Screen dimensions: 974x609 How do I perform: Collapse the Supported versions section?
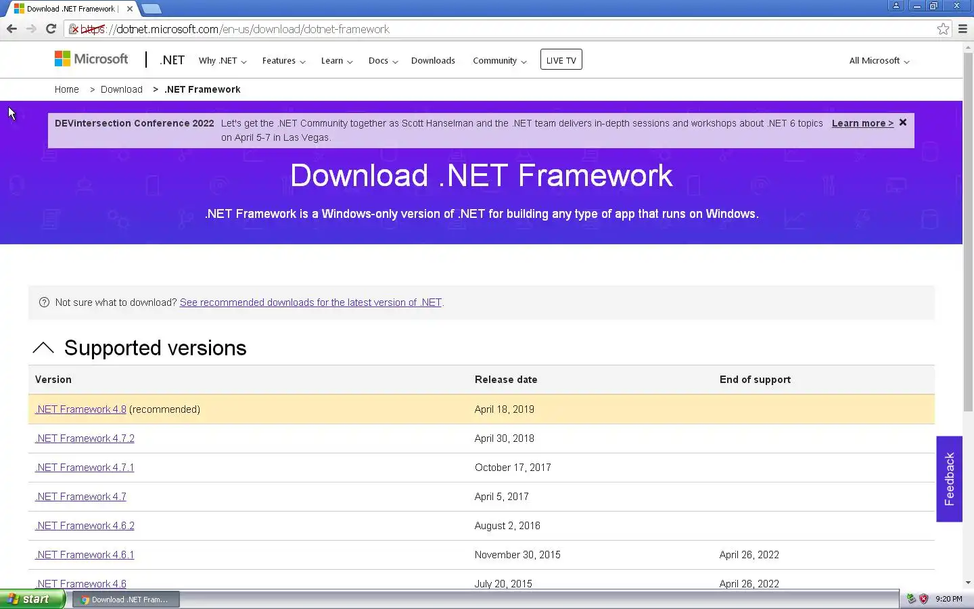(x=43, y=348)
